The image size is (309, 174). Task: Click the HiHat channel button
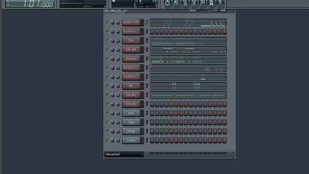point(133,131)
